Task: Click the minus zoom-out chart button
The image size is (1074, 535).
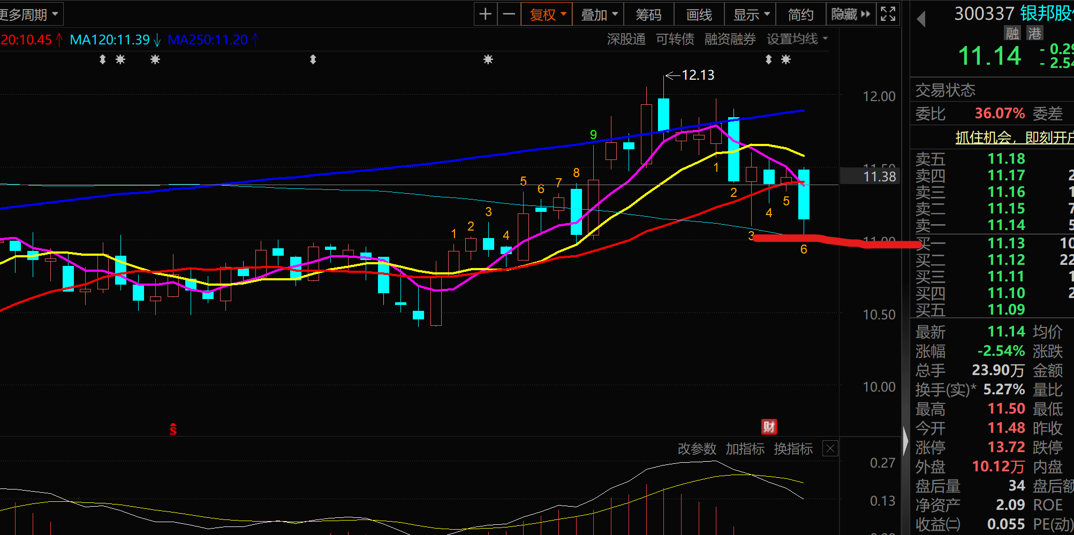Action: (x=509, y=14)
